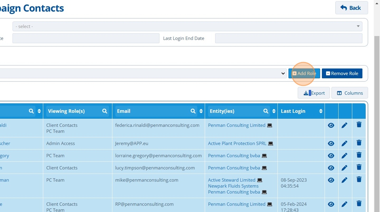380x212 pixels.
Task: View federica.rinaldi contact with eye icon
Action: click(x=331, y=125)
